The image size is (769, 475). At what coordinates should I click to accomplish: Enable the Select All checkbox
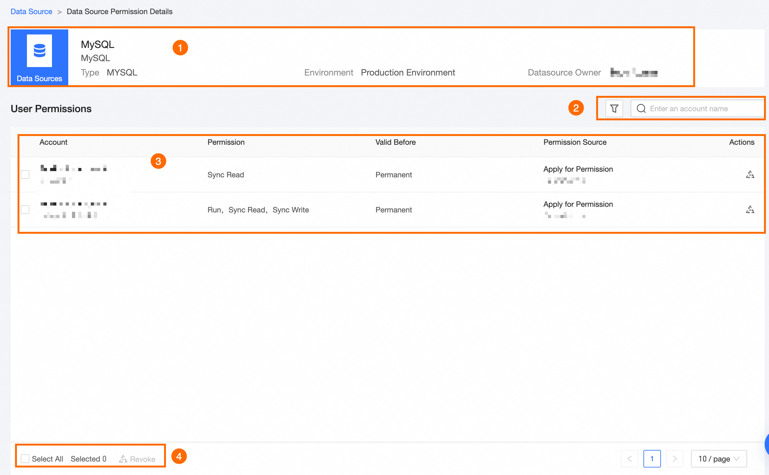25,459
